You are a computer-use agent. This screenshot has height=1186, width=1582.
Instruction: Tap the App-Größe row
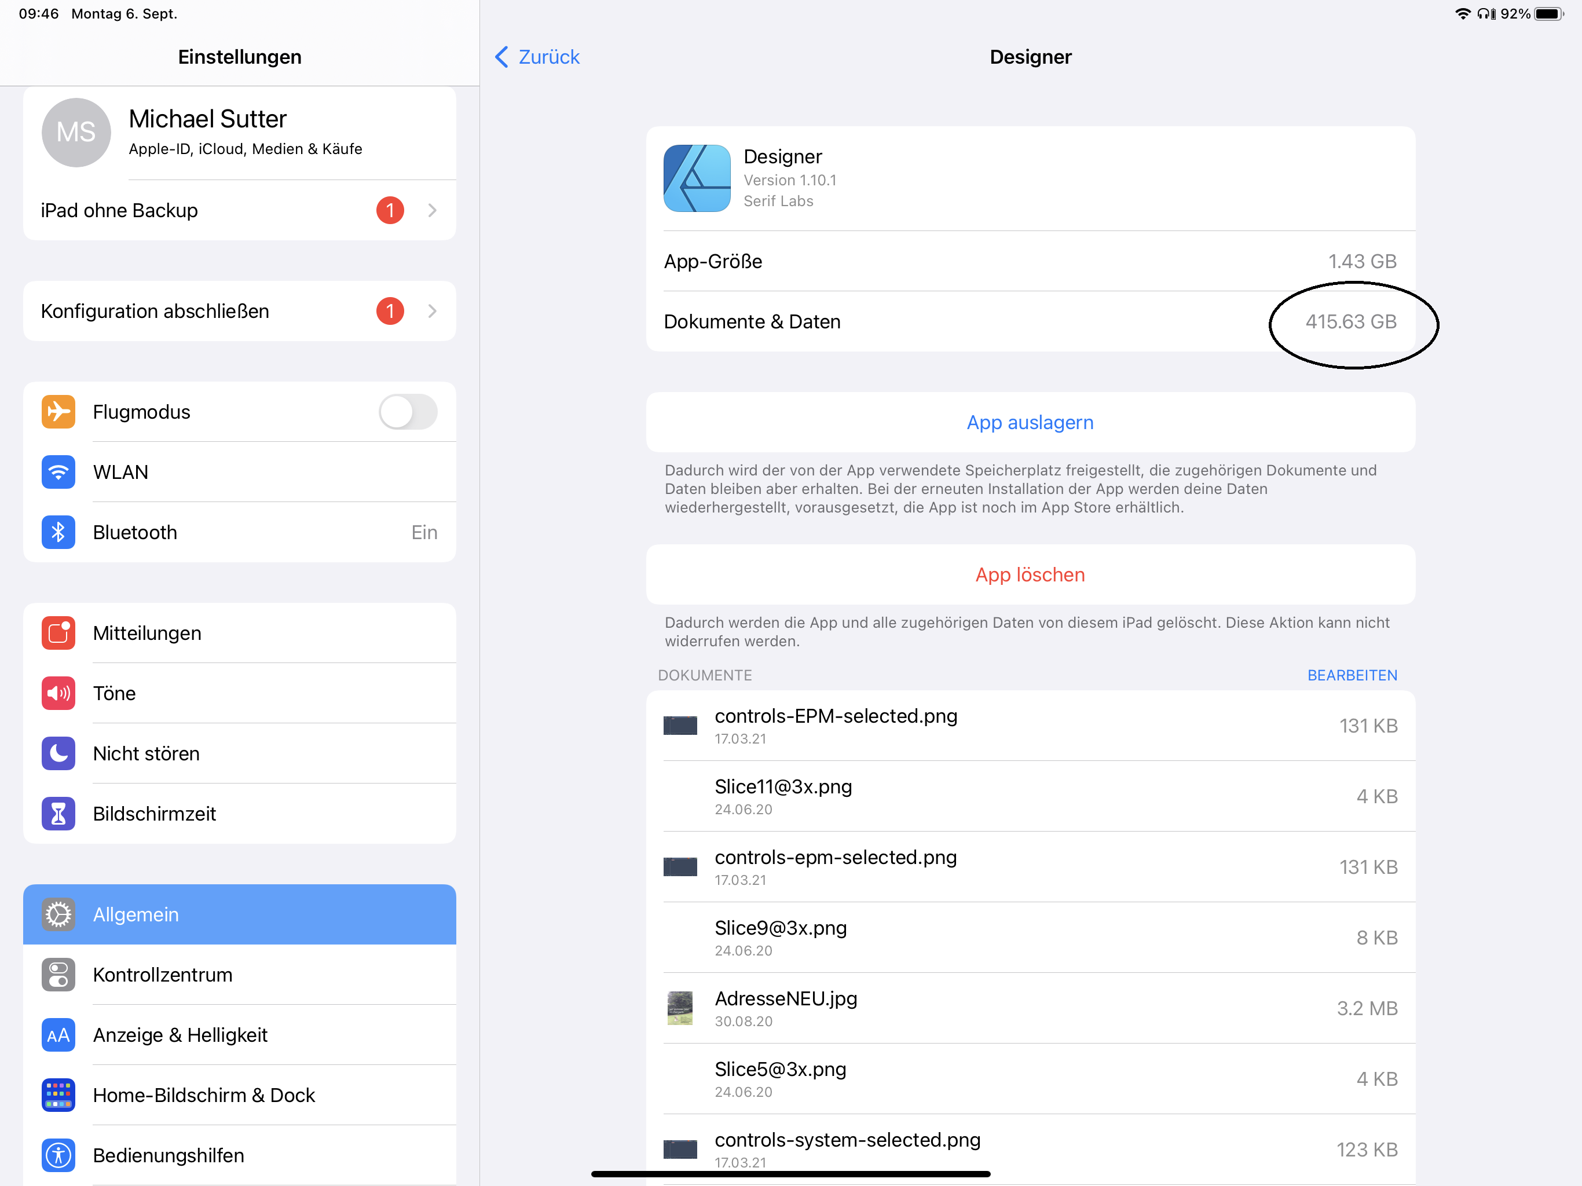coord(1030,261)
